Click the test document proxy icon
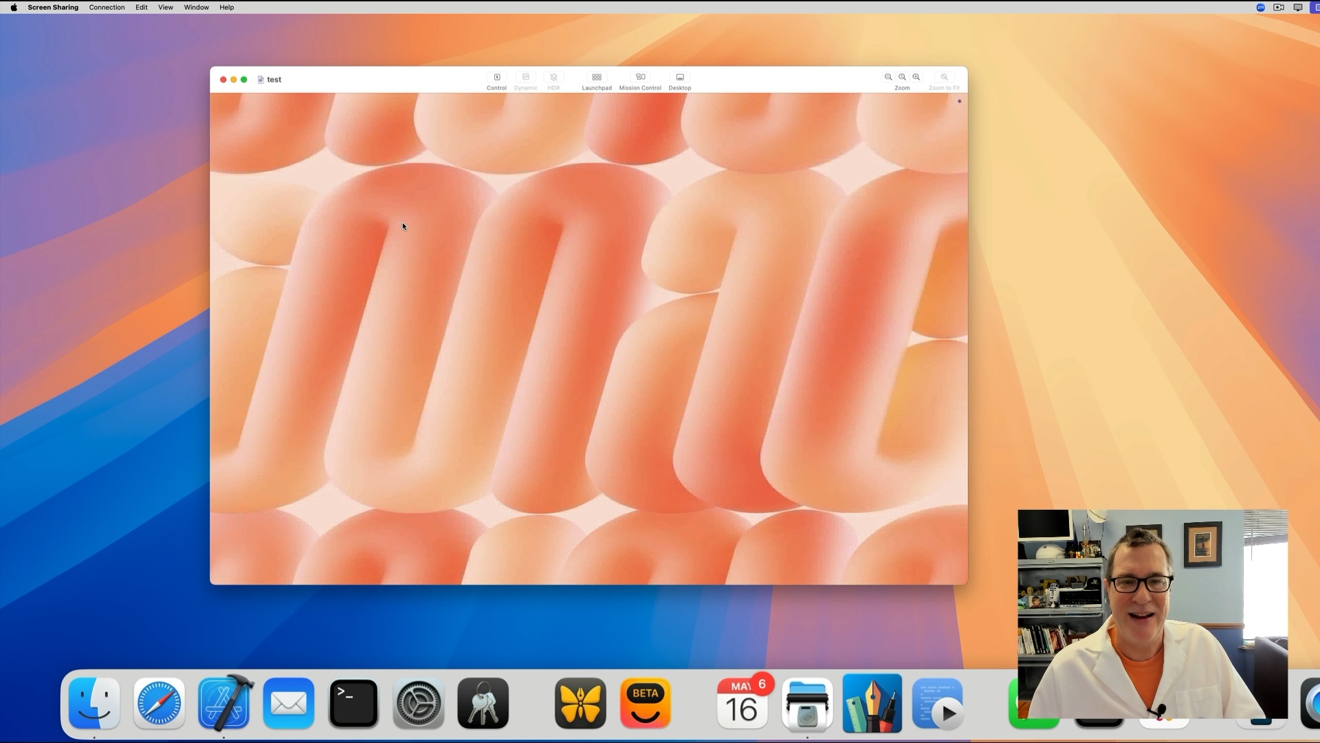The width and height of the screenshot is (1320, 743). tap(261, 80)
